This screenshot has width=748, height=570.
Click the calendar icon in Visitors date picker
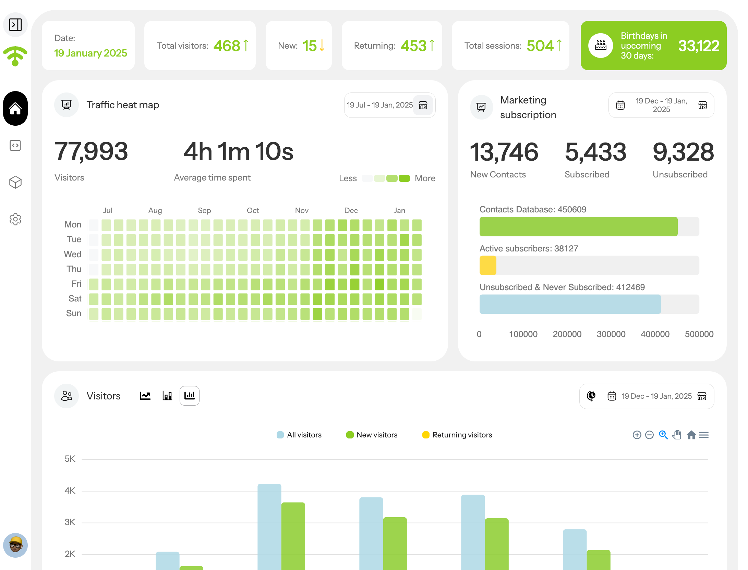coord(612,396)
